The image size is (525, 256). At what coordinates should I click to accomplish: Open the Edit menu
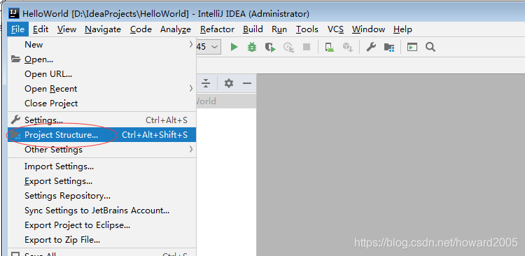(x=41, y=29)
